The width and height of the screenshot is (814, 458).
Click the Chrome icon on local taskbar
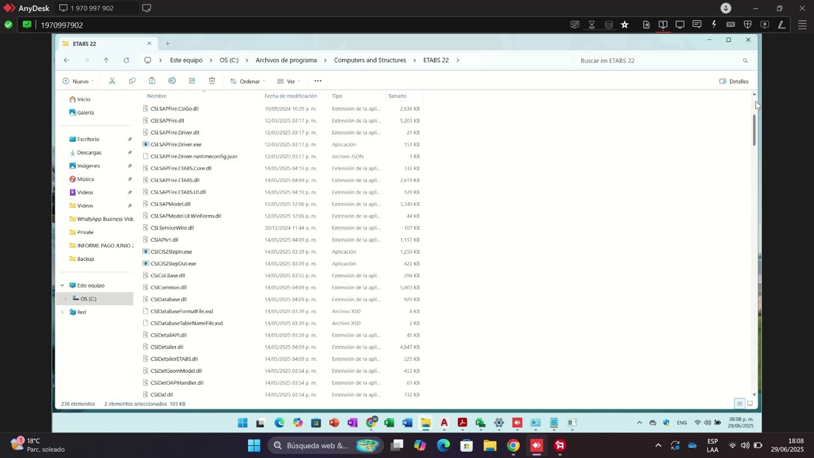coord(513,445)
